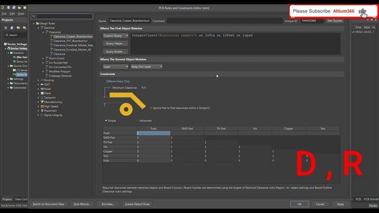
Task: Open the View menu
Action: pos(21,14)
